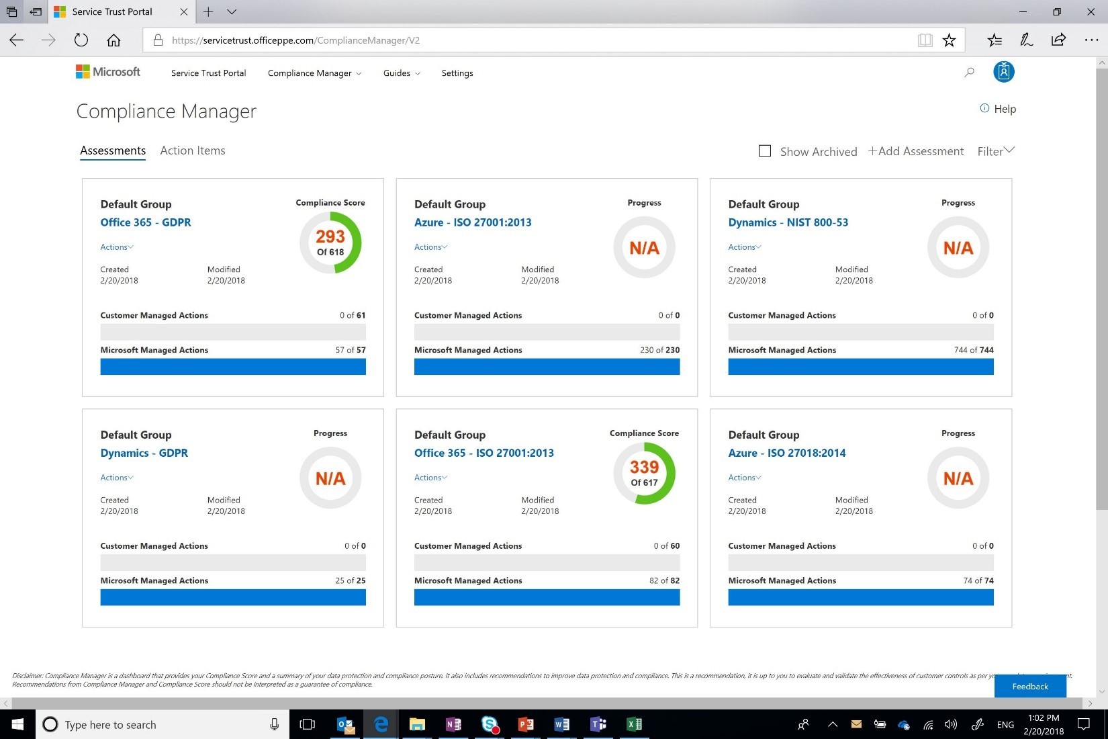The image size is (1108, 739).
Task: Activate voice search via the microphone icon
Action: pos(273,724)
